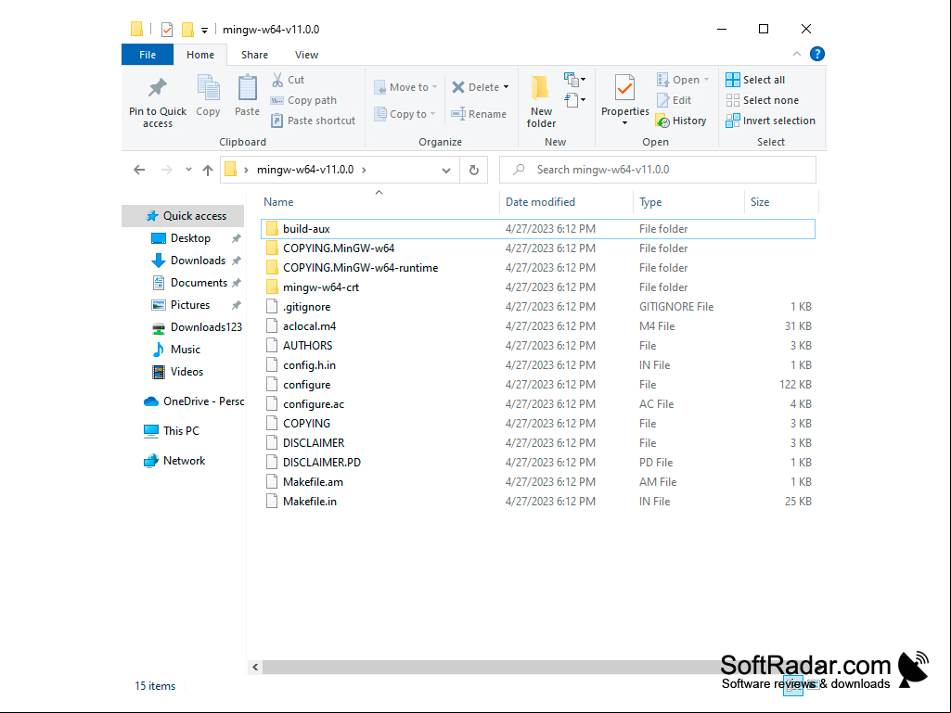Open file History

[682, 121]
